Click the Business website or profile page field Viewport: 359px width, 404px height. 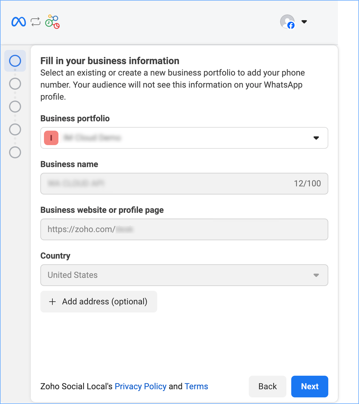click(184, 229)
